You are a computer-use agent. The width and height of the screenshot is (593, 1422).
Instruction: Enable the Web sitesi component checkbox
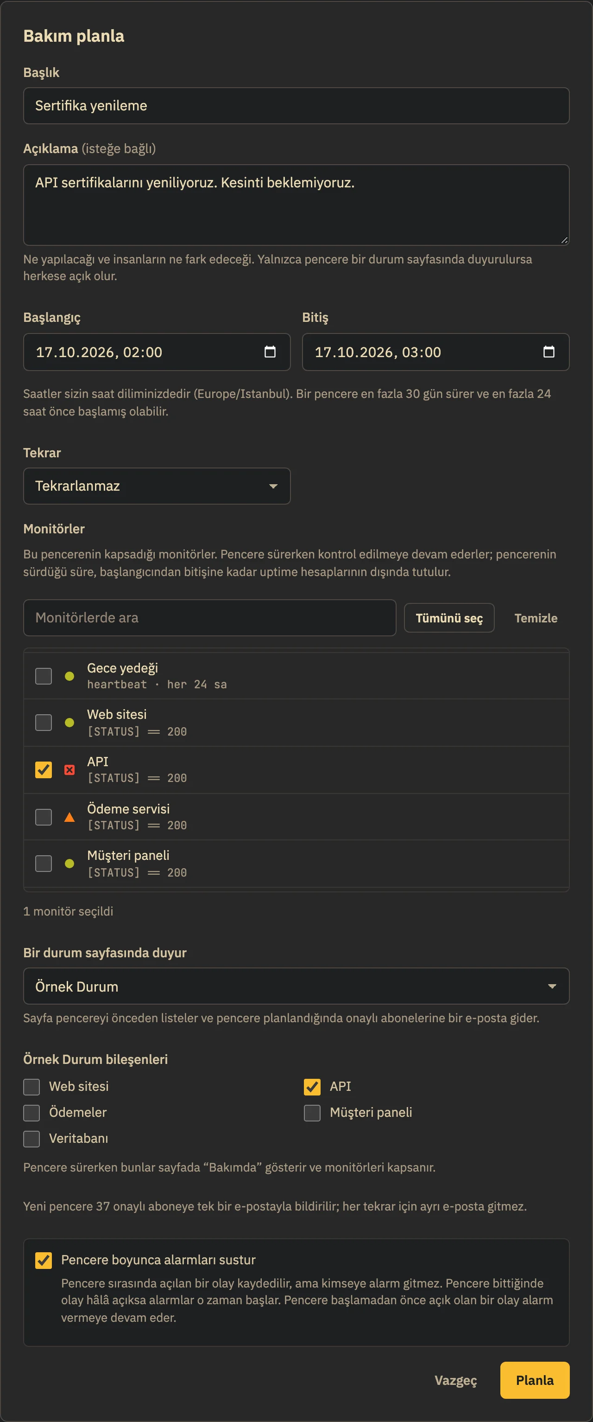(32, 1086)
